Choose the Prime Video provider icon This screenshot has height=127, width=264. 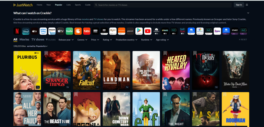pos(43,31)
